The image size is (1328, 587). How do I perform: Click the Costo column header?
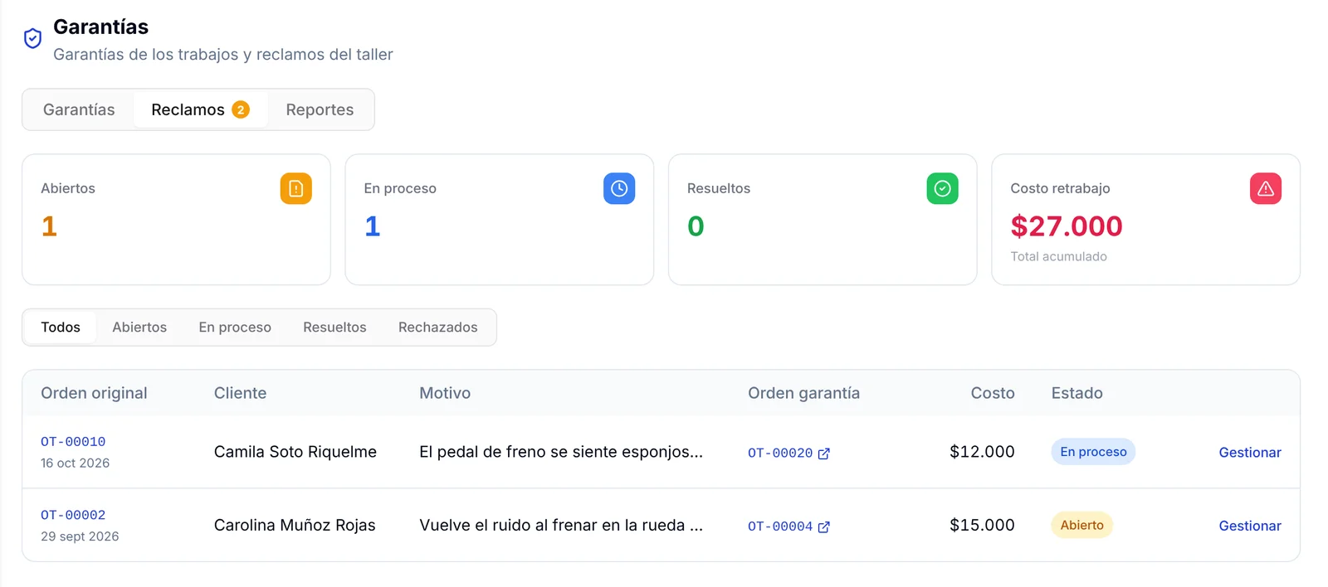[x=993, y=393]
